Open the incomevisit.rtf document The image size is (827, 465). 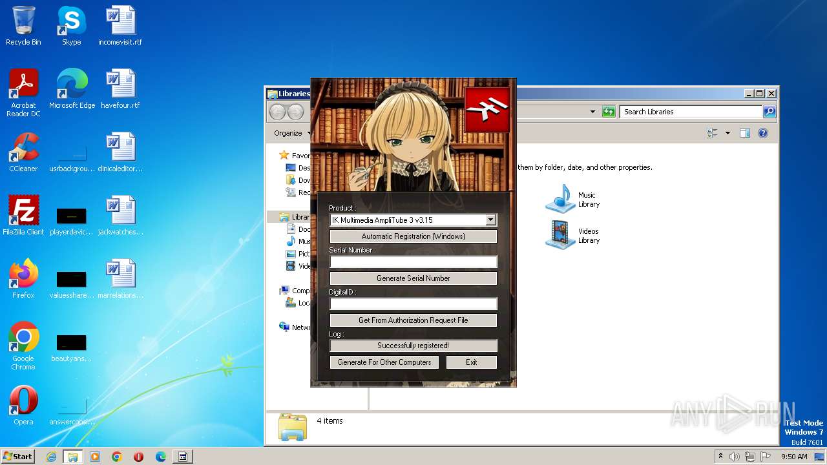coord(120,26)
